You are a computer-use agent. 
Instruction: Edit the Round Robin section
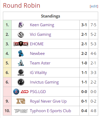94,6
